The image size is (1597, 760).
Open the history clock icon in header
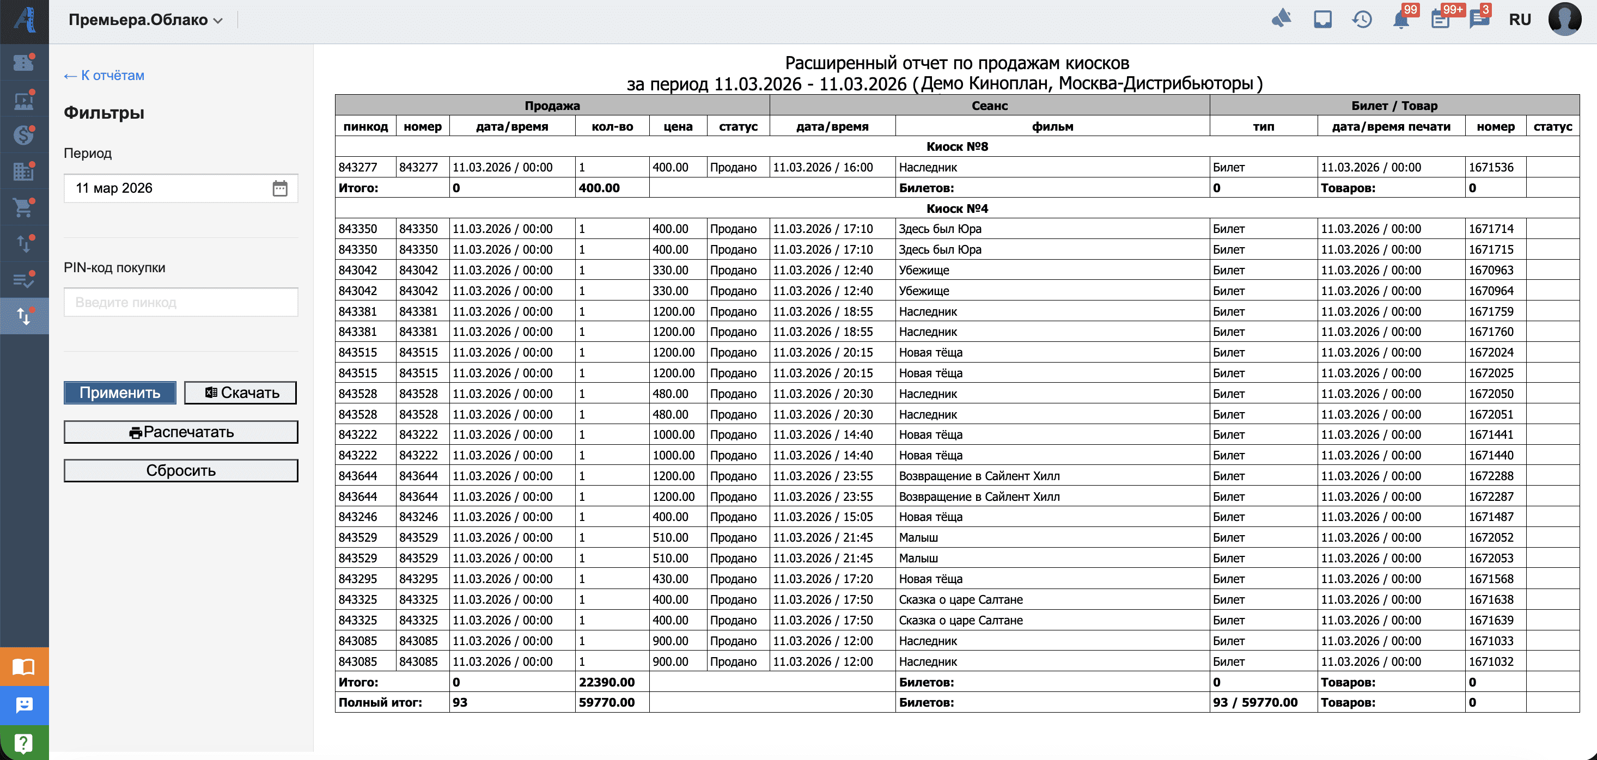point(1361,19)
